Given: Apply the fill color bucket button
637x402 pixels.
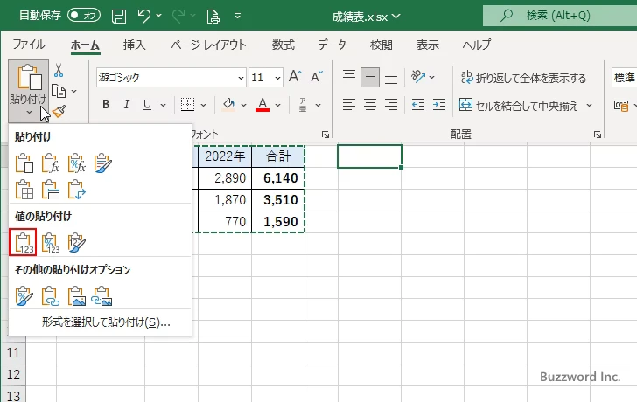Looking at the screenshot, I should pos(228,105).
